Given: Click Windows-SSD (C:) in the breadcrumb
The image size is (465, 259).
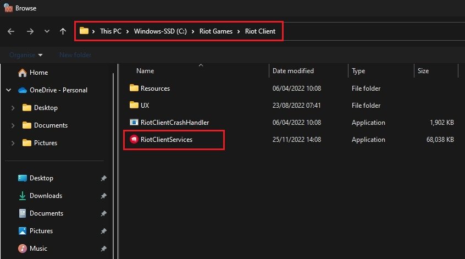Looking at the screenshot, I should 164,31.
